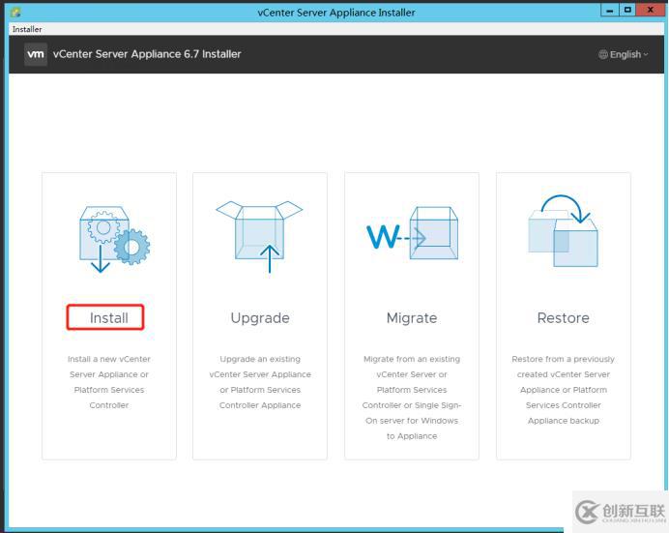Click the Upgrade open box icon

[x=259, y=236]
